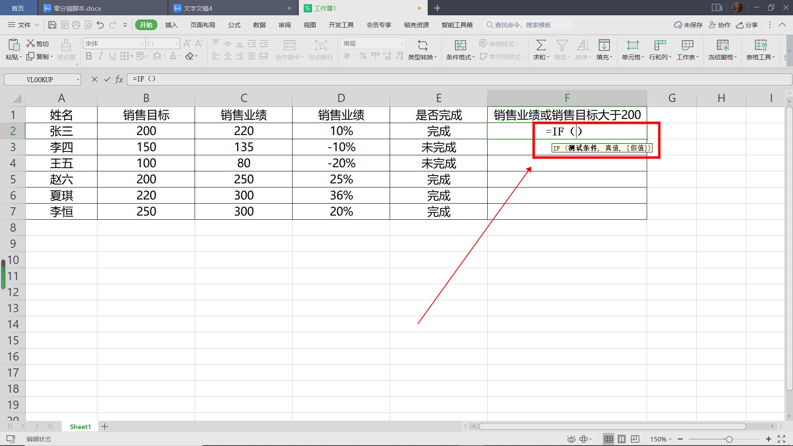Open the zoom level 150% dropdown
This screenshot has width=793, height=446.
(660, 439)
